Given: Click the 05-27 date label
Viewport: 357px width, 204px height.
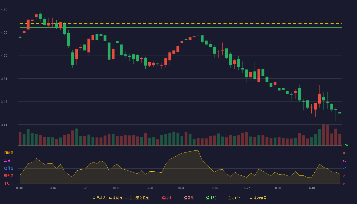Looking at the screenshot, I should click(246, 188).
